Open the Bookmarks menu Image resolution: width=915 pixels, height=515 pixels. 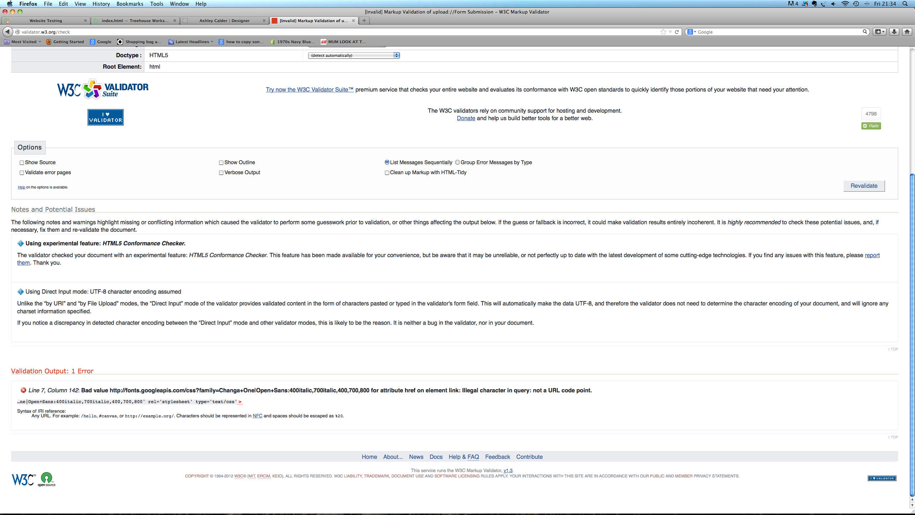tap(130, 4)
